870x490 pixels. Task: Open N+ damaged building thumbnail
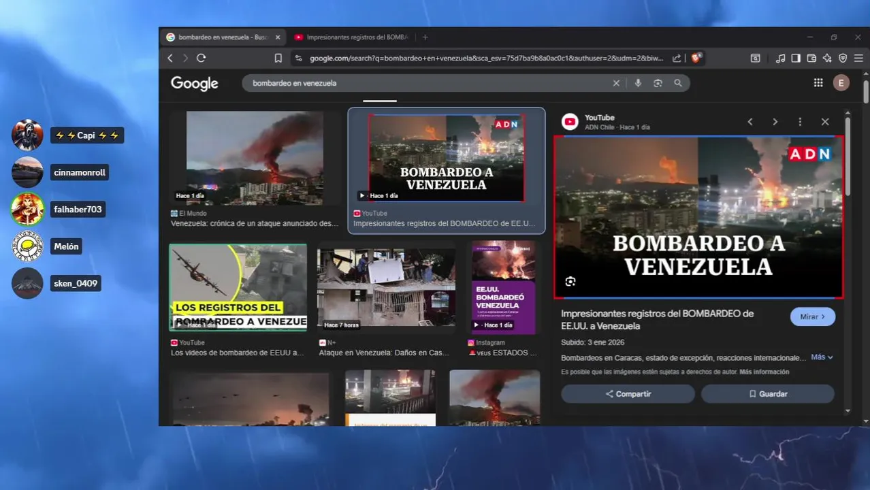pos(386,287)
